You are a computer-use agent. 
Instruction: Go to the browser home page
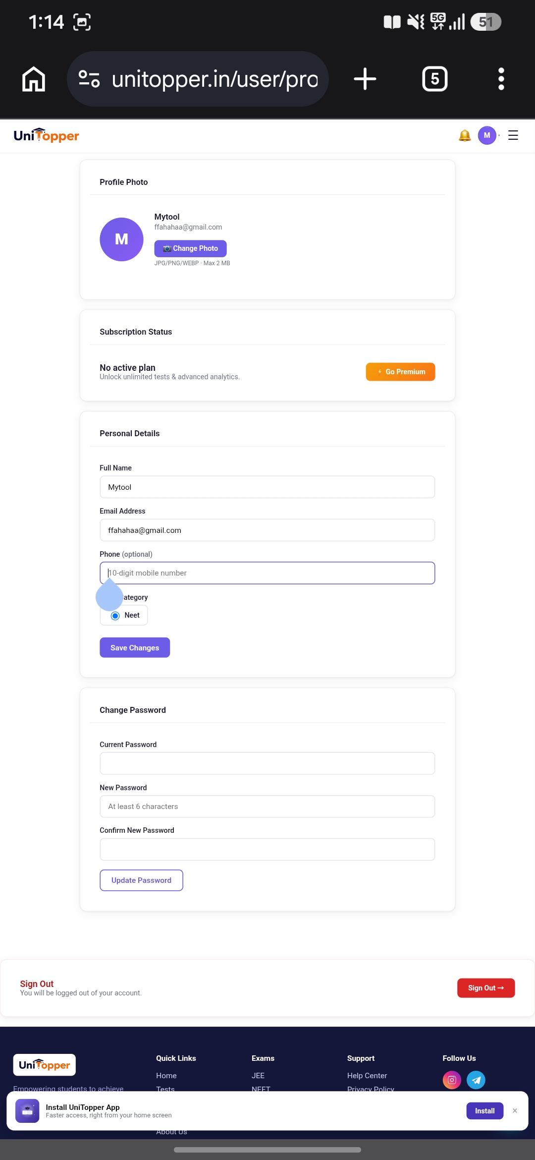tap(34, 79)
